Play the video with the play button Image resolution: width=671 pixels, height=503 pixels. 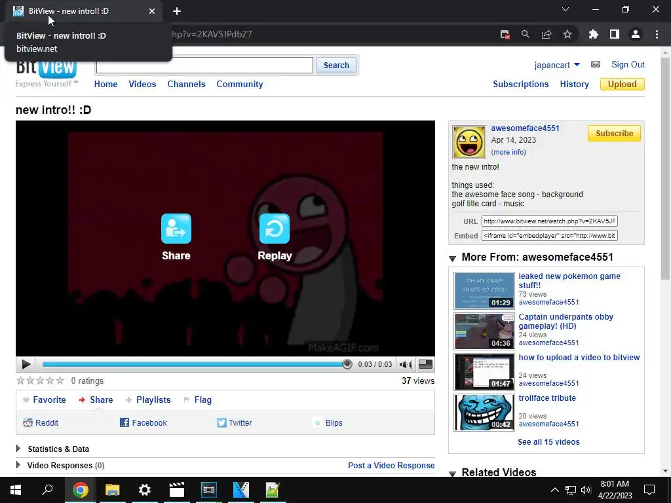[x=26, y=364]
